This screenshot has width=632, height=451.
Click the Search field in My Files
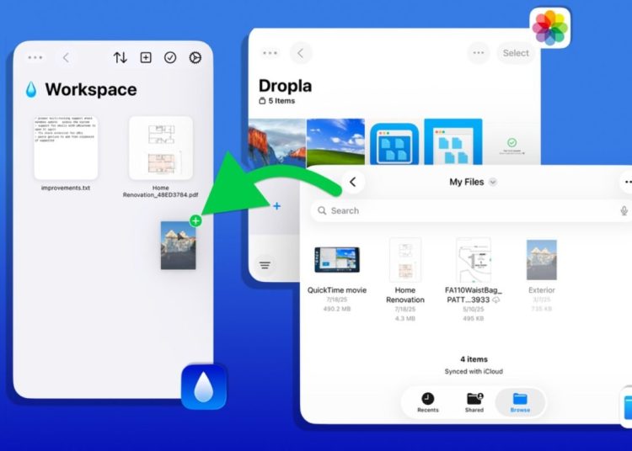pyautogui.click(x=463, y=210)
